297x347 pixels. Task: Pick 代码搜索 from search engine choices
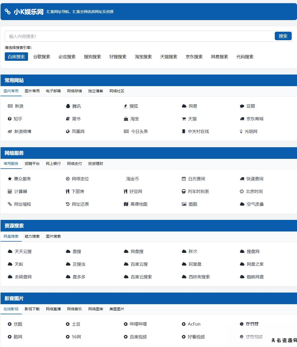coord(245,57)
